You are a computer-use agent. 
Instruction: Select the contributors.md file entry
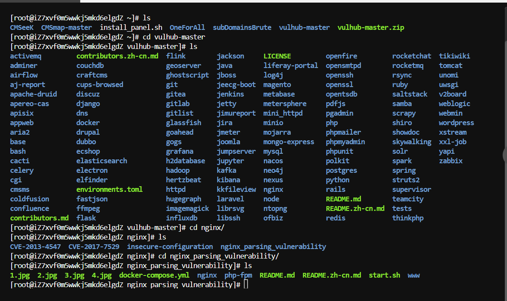[39, 218]
